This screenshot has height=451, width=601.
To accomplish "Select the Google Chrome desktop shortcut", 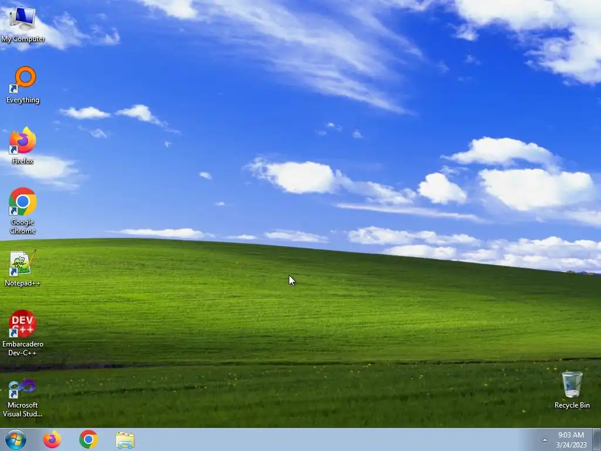I will [x=23, y=211].
